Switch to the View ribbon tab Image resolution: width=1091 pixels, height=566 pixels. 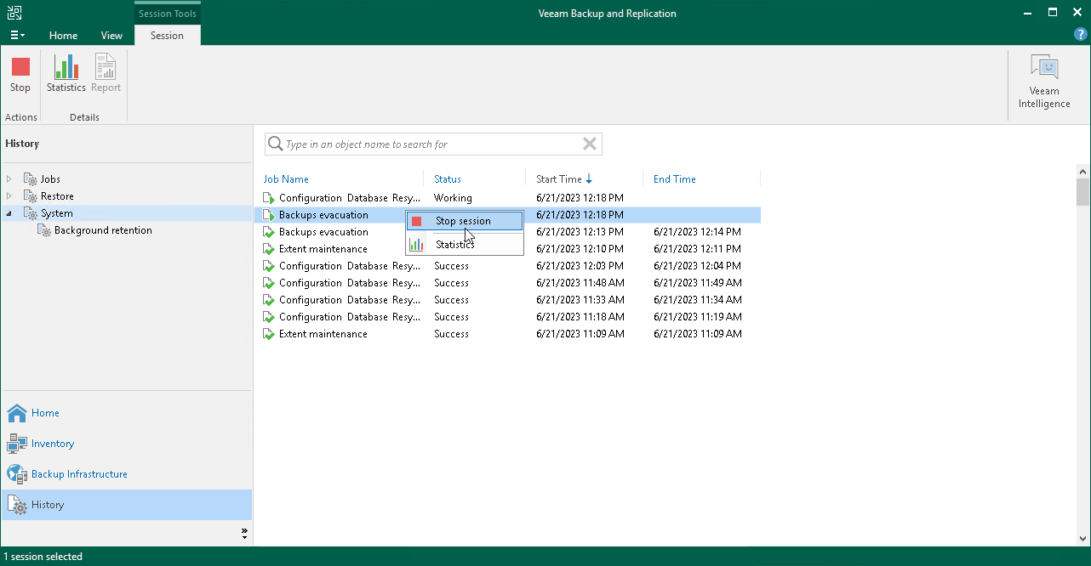click(x=111, y=36)
